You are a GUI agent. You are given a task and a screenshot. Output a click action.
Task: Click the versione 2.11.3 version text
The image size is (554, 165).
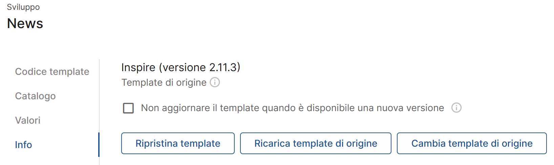point(200,67)
